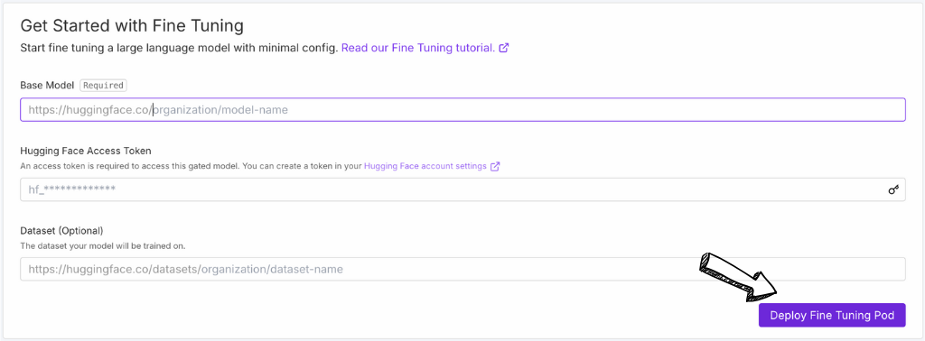Click into the Hugging Face Access Token field
The image size is (925, 341).
462,189
